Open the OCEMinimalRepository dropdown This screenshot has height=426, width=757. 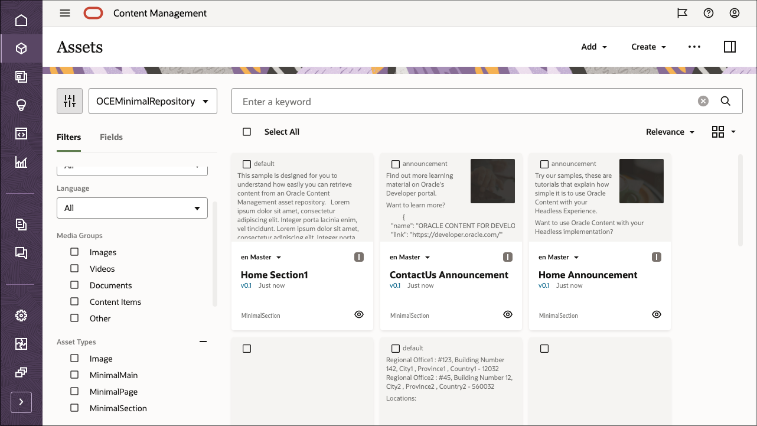[x=152, y=101]
